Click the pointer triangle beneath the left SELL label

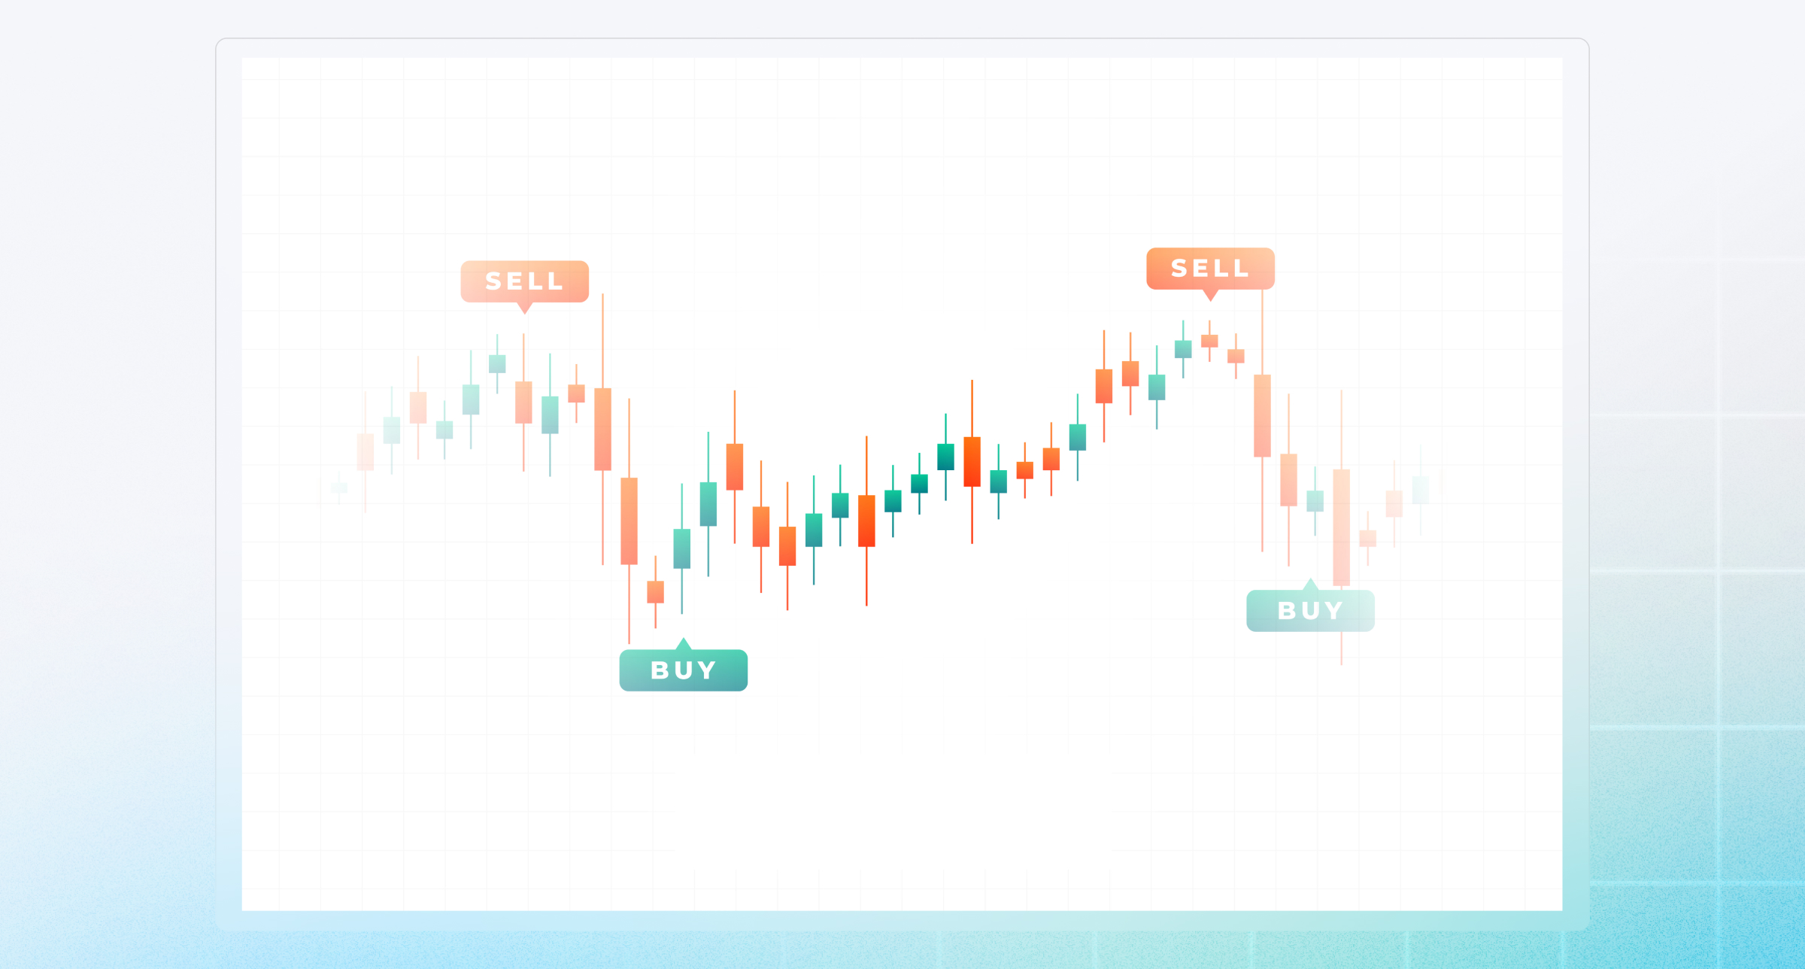(x=525, y=308)
